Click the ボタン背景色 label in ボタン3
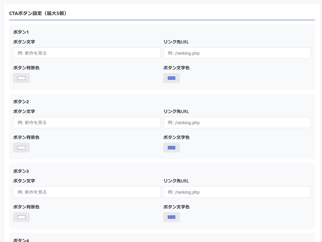This screenshot has width=322, height=242. (26, 207)
